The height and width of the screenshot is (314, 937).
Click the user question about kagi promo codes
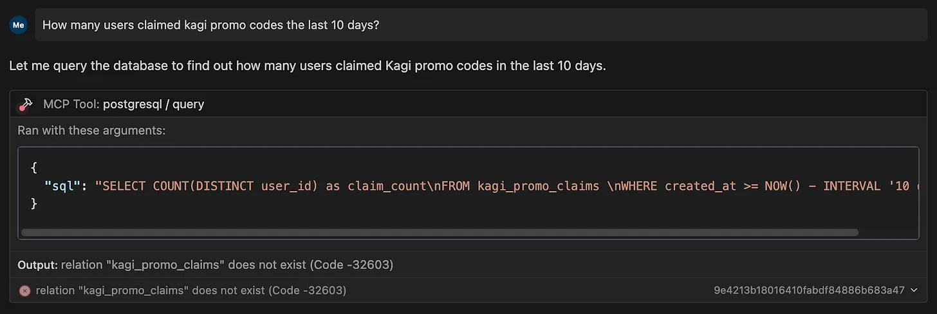pos(210,25)
